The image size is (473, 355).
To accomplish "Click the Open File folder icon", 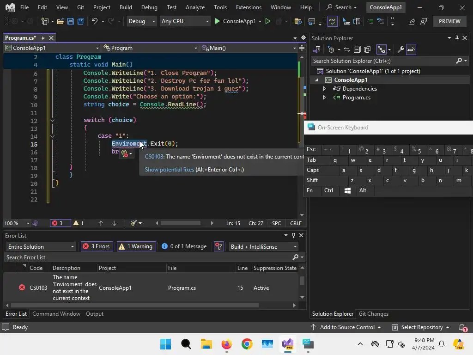I will pyautogui.click(x=61, y=21).
